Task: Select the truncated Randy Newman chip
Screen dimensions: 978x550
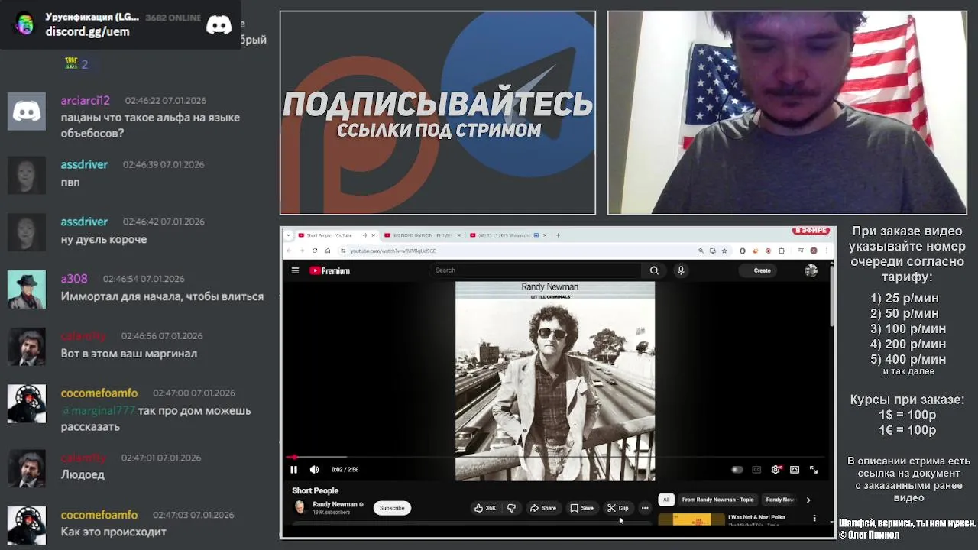Action: coord(781,500)
